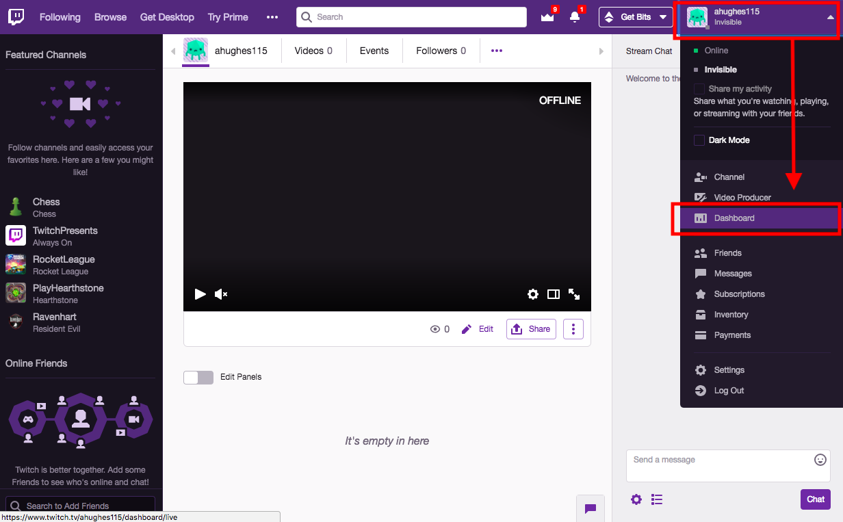Enable the Dark Mode checkbox
Image resolution: width=843 pixels, height=522 pixels.
(699, 140)
